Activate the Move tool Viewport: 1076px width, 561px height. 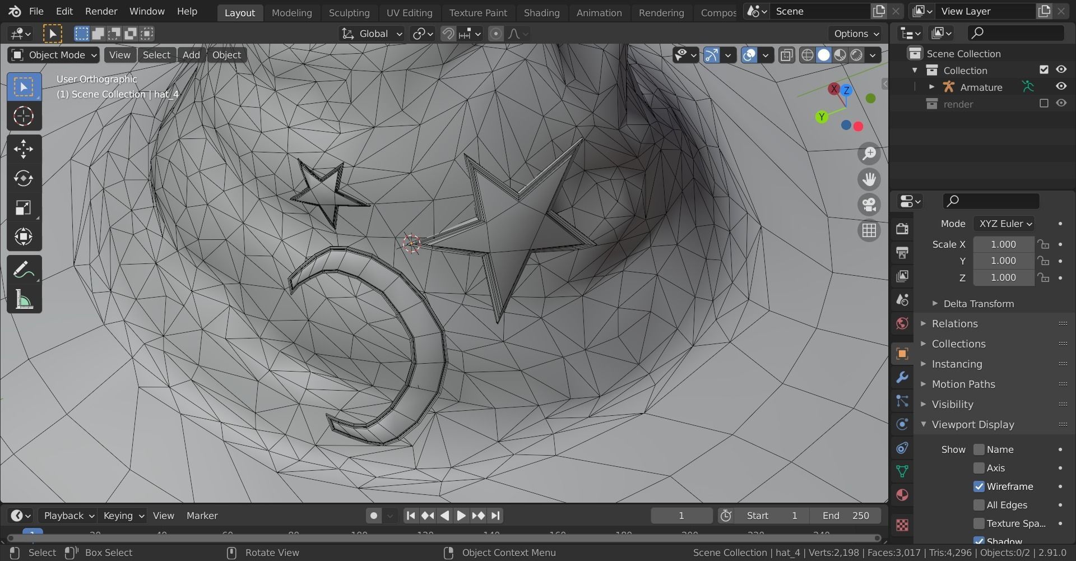click(x=24, y=149)
